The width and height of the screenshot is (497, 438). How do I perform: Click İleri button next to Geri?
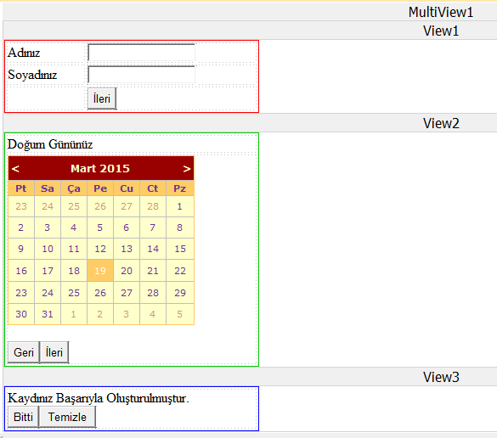click(x=54, y=352)
